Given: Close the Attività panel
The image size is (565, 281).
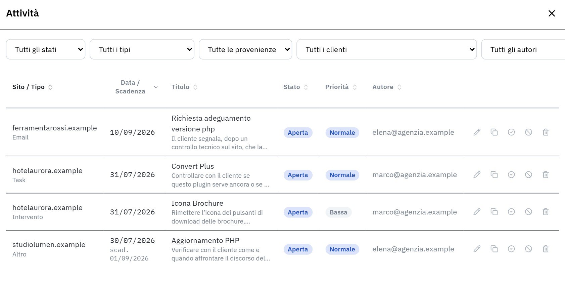Looking at the screenshot, I should coord(552,13).
